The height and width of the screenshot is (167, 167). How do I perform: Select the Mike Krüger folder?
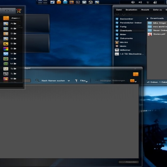point(157,23)
